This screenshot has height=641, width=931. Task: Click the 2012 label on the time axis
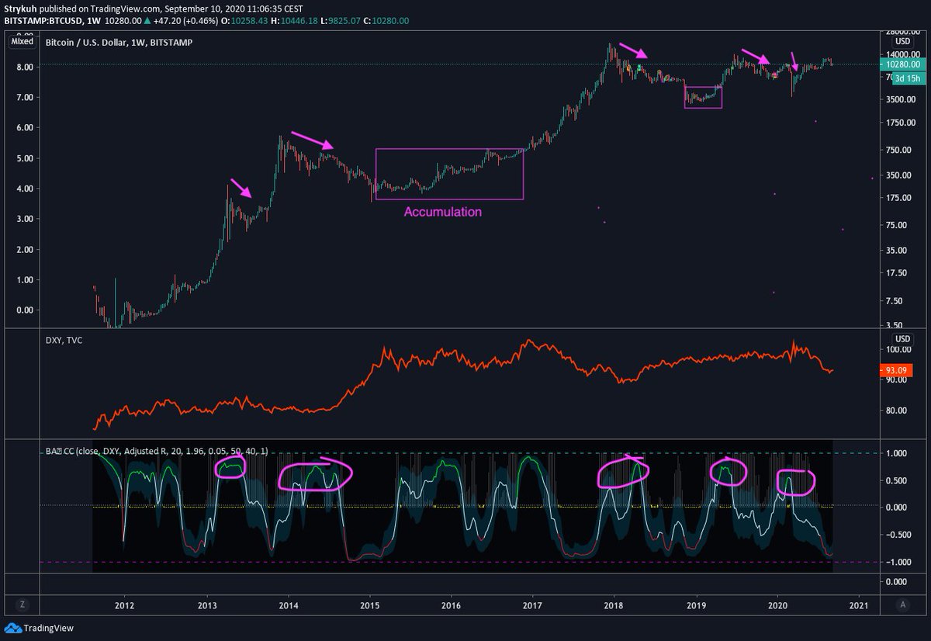125,605
